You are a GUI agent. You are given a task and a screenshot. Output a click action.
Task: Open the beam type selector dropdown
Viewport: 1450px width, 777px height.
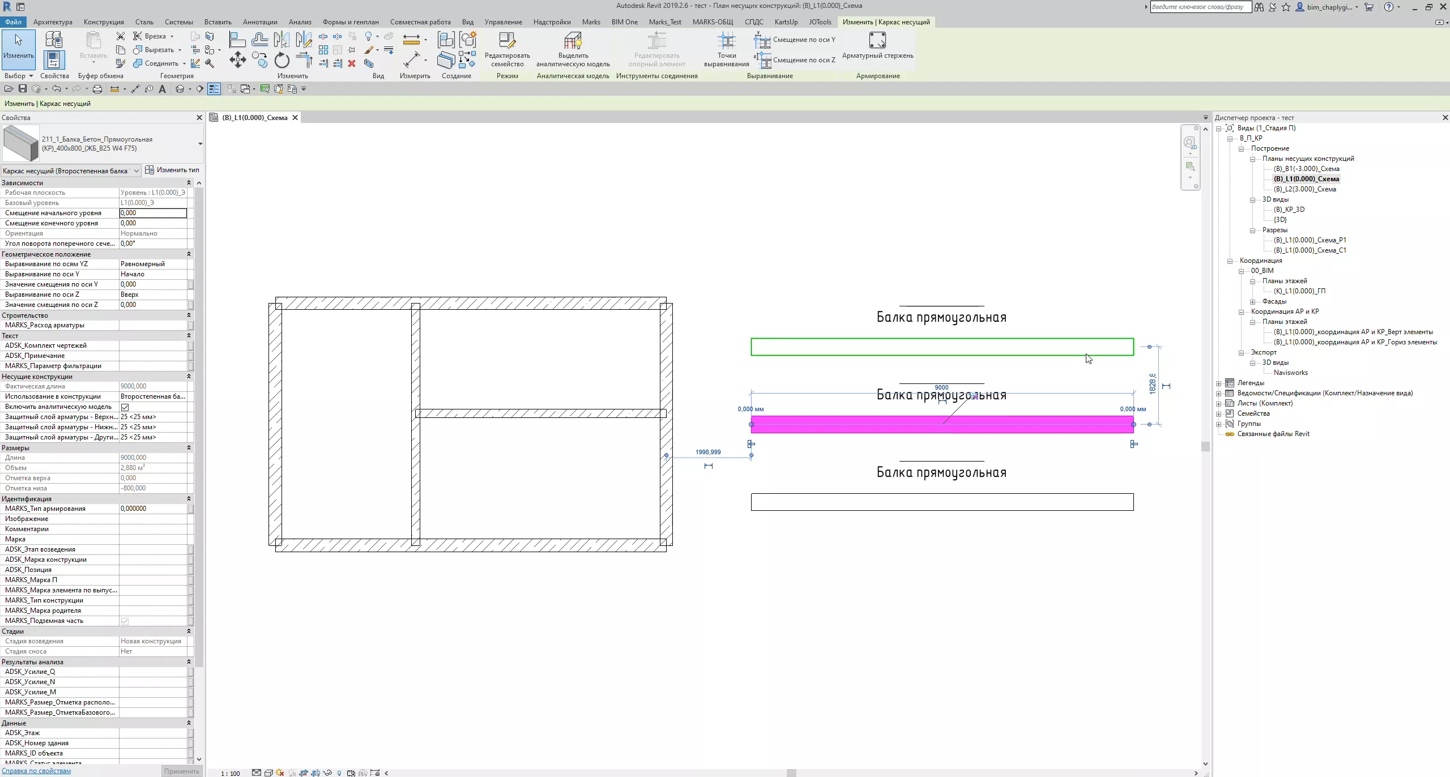tap(200, 144)
